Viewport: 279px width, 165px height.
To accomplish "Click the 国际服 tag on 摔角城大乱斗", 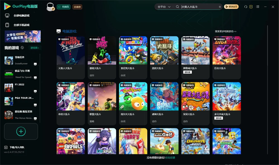I will 187,72.
